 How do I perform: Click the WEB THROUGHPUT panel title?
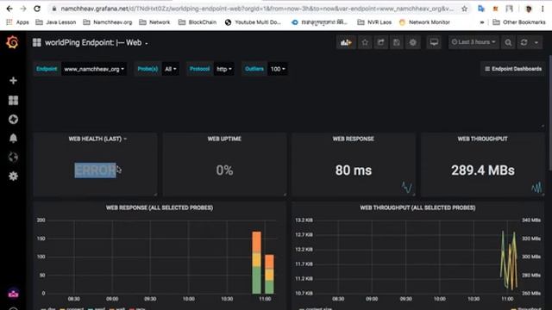tap(482, 139)
